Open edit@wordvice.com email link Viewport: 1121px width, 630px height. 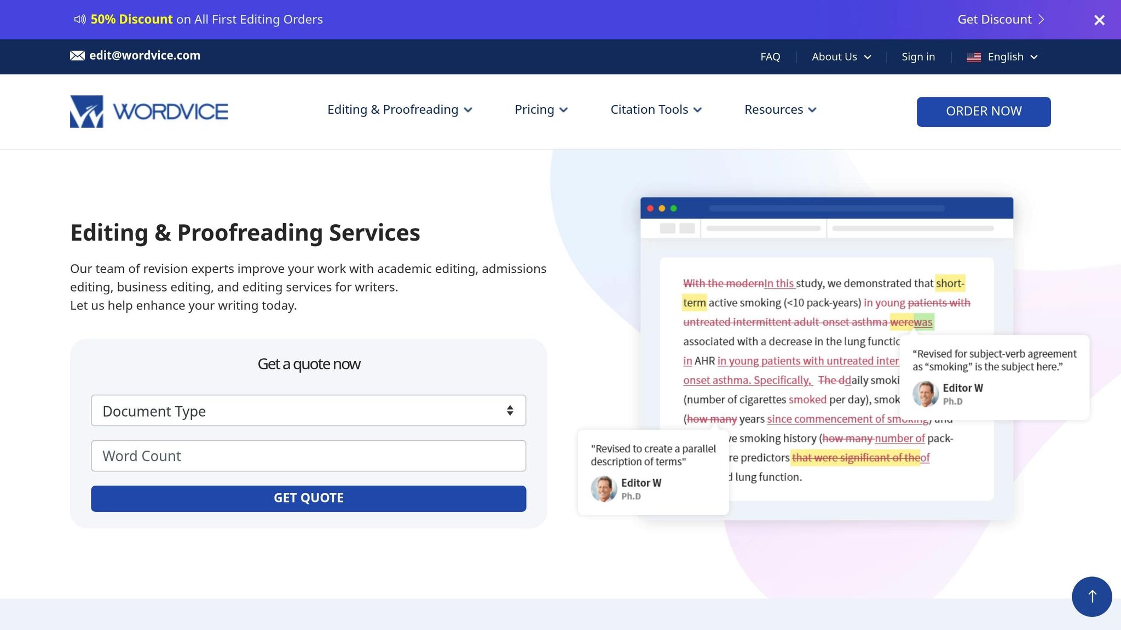pos(145,56)
